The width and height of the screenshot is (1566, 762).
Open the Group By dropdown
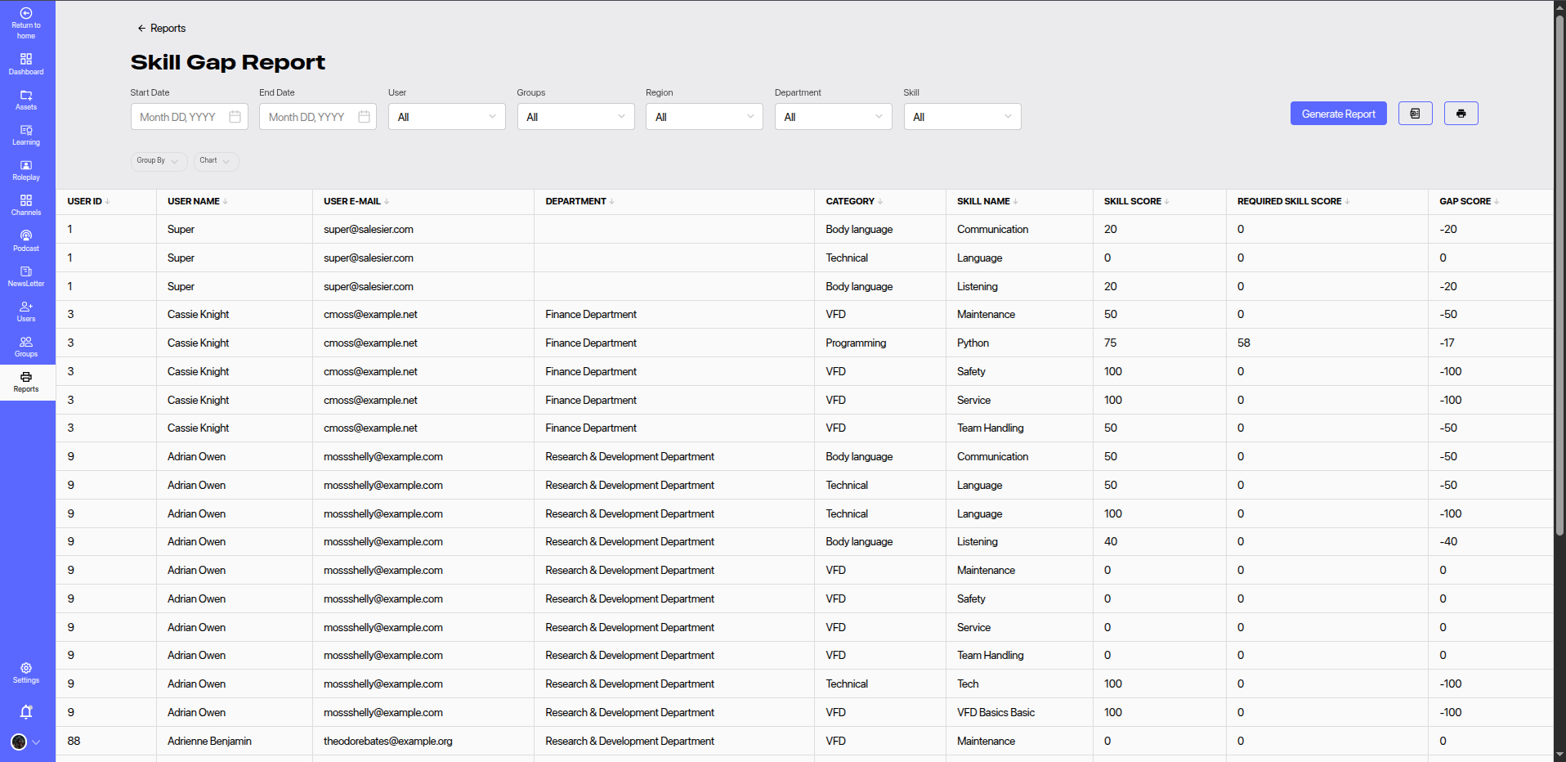click(159, 161)
